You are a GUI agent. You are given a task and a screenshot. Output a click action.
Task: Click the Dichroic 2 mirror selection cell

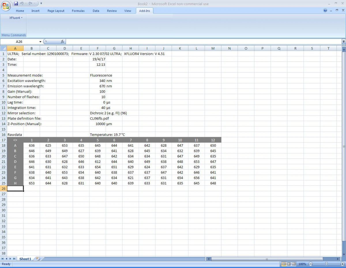point(108,113)
